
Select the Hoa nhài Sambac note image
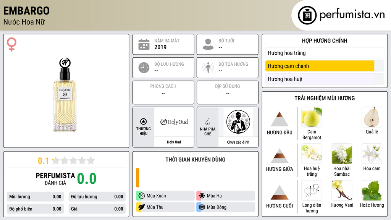coord(342,154)
